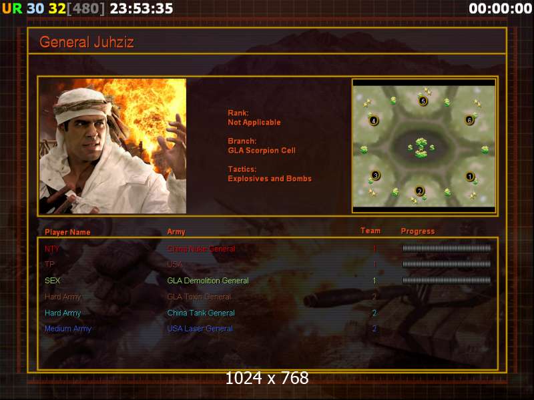Click the "Army" column header
The height and width of the screenshot is (400, 534).
176,232
